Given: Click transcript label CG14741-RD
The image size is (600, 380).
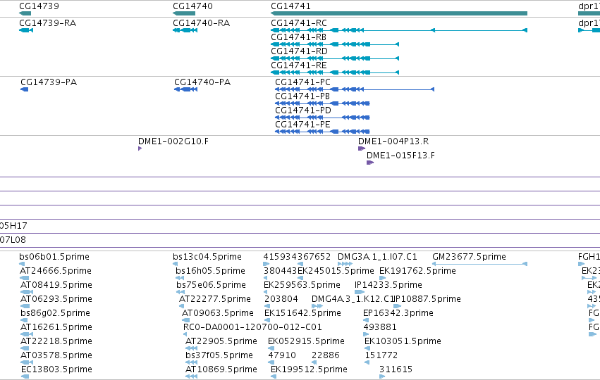Looking at the screenshot, I should tap(299, 51).
